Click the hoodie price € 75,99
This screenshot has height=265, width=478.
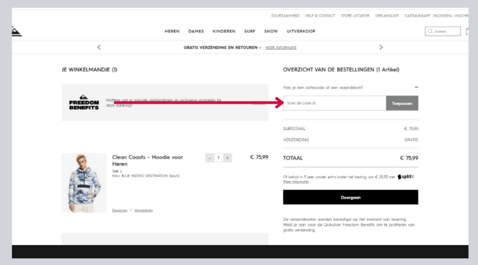click(259, 157)
